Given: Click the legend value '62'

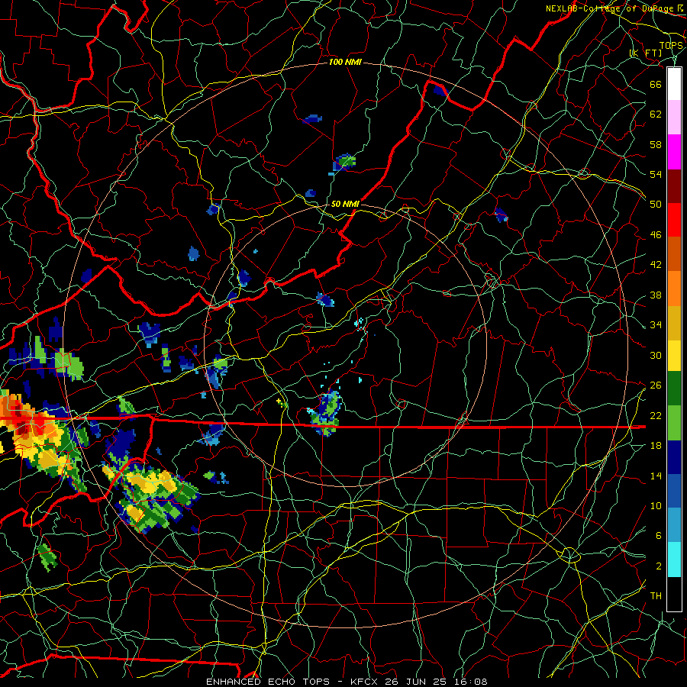Looking at the screenshot, I should 656,114.
